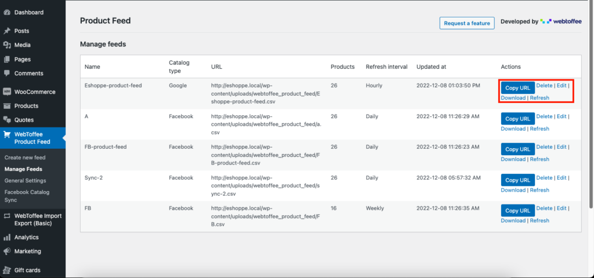Click the Marketing megaphone icon
The height and width of the screenshot is (278, 594).
click(x=6, y=251)
